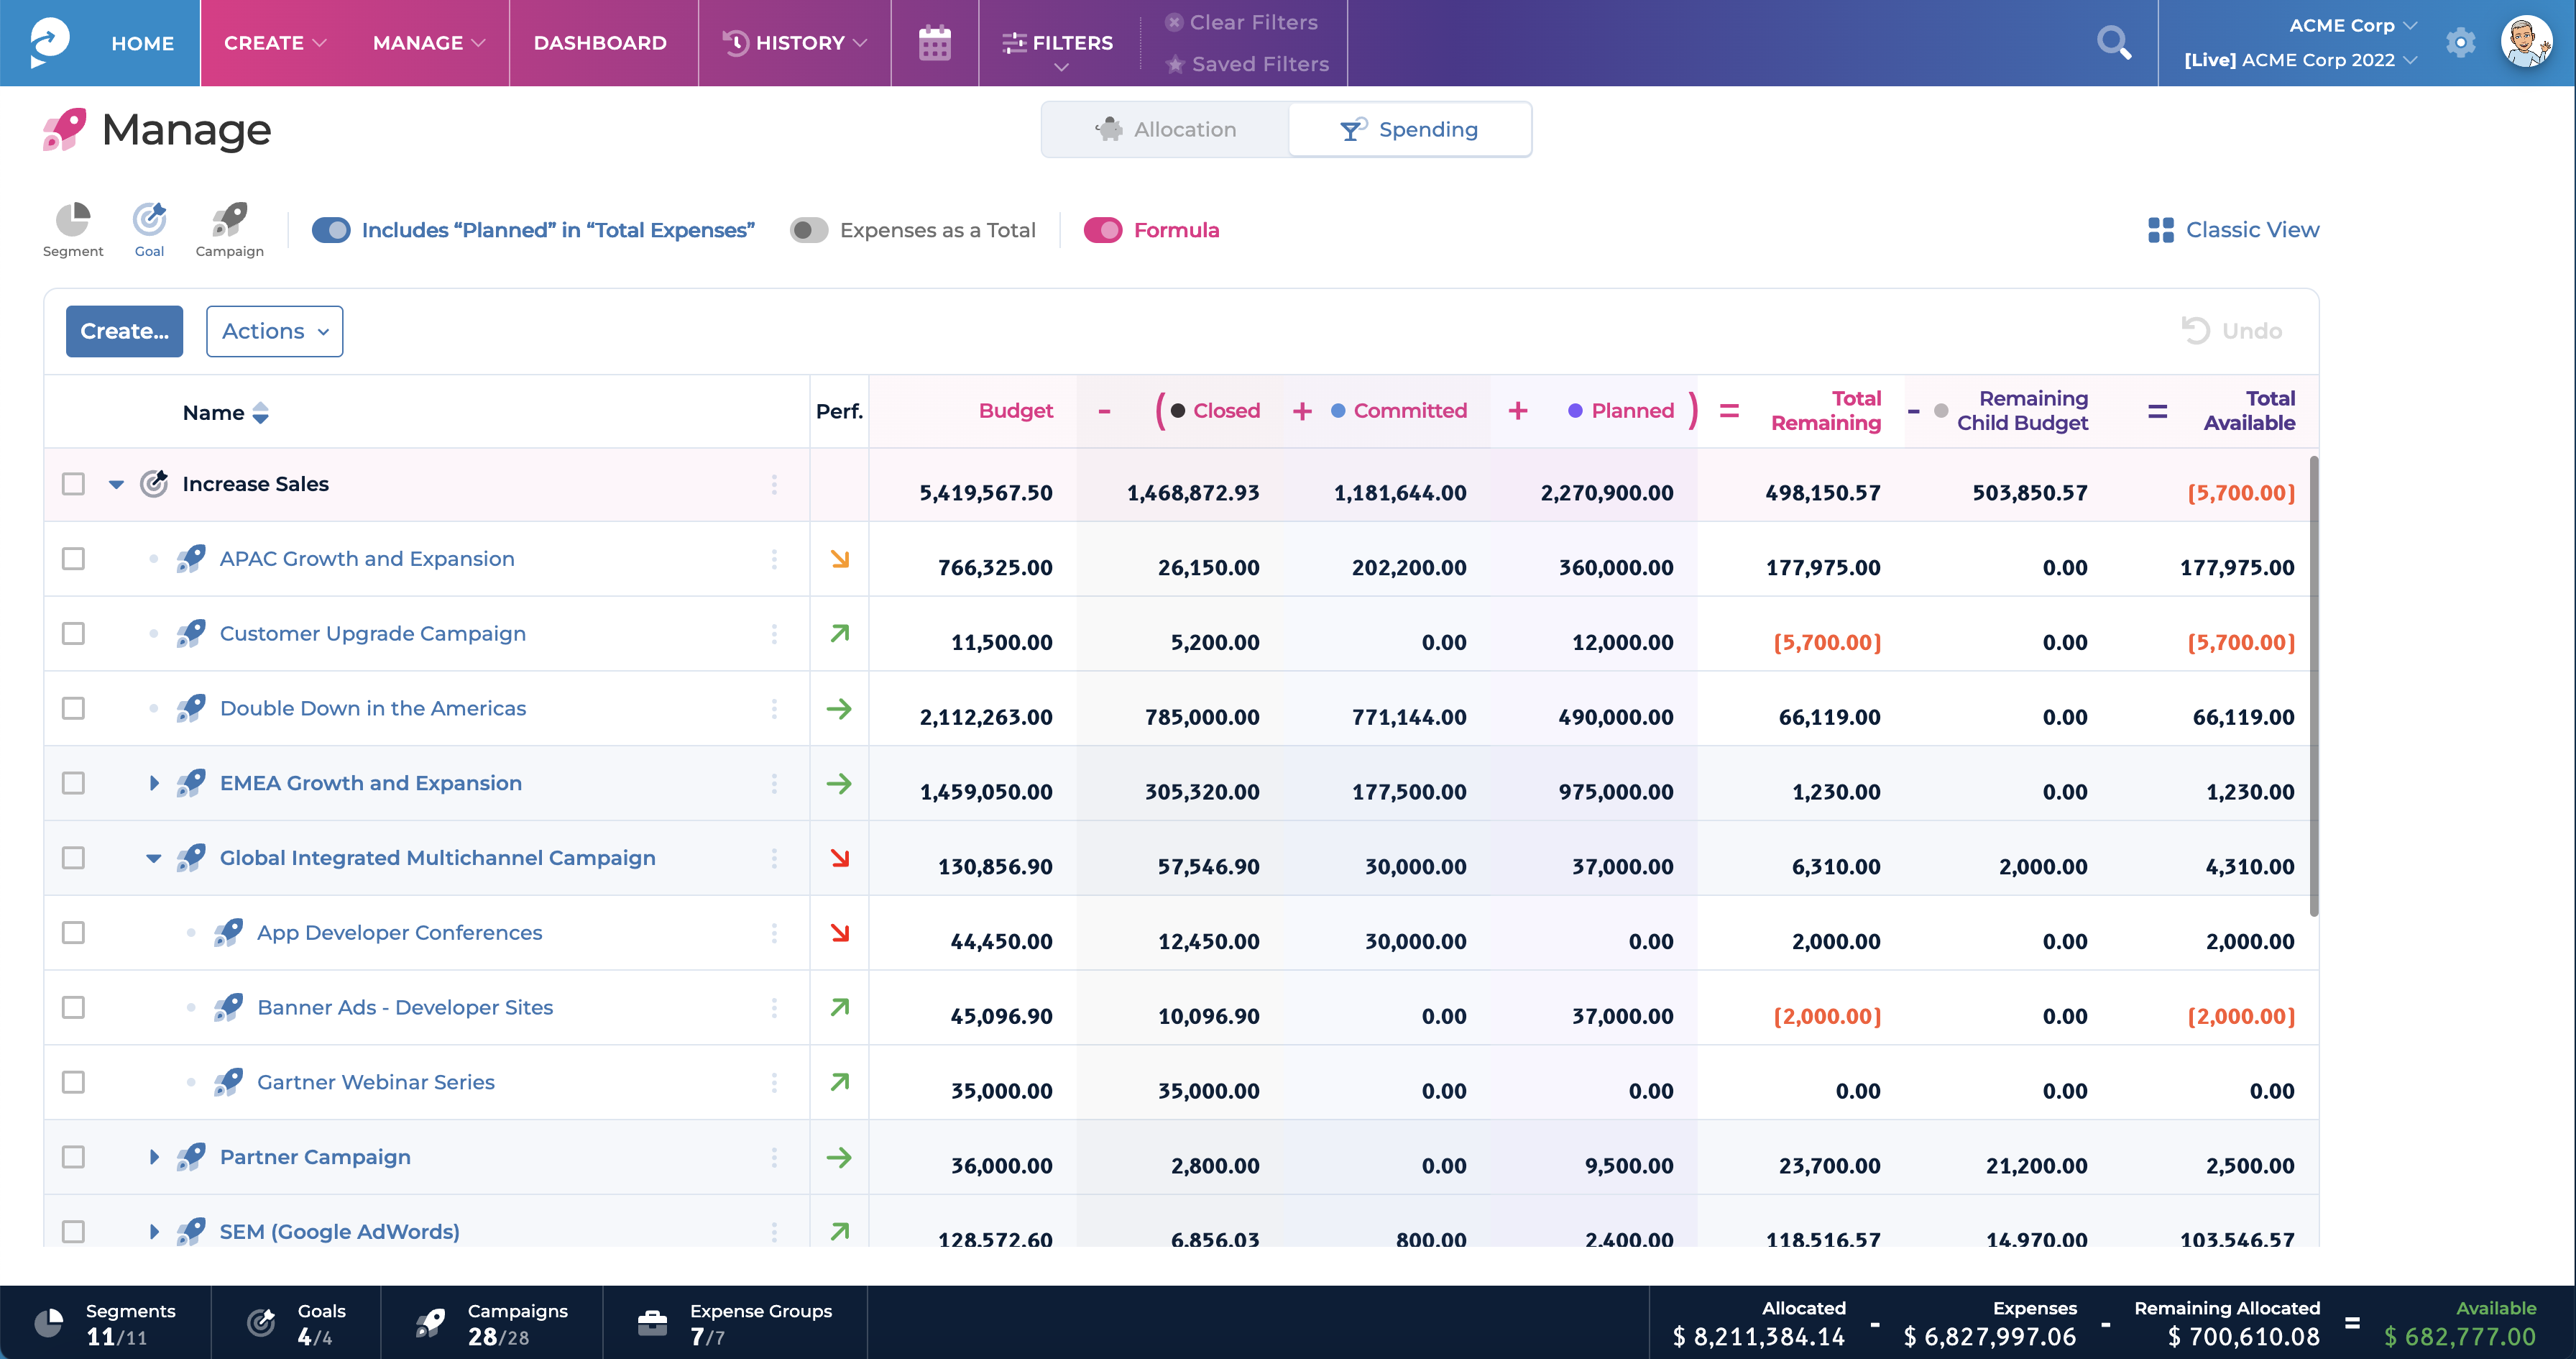Viewport: 2576px width, 1359px height.
Task: Click Customer Upgrade Campaign performance arrow
Action: click(x=840, y=633)
